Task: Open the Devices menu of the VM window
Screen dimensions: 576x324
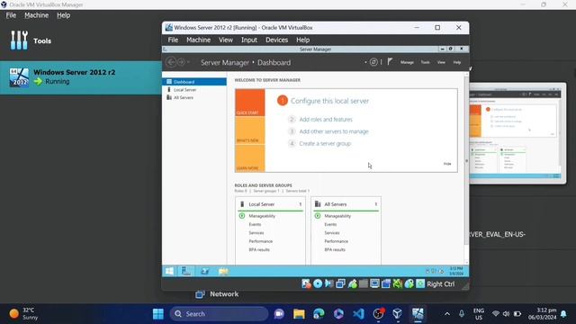Action: [276, 40]
